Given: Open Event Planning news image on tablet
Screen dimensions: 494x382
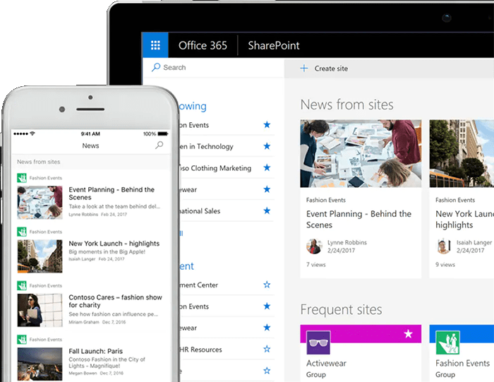Looking at the screenshot, I should (x=361, y=153).
